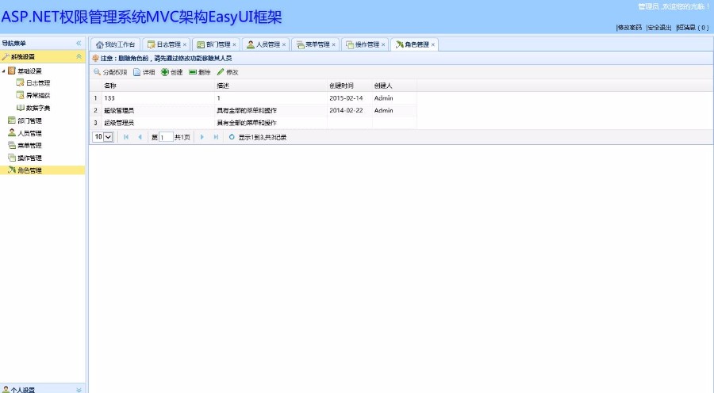Viewport: 714px width, 393px height.
Task: Close the 操作管理 tab
Action: [383, 44]
